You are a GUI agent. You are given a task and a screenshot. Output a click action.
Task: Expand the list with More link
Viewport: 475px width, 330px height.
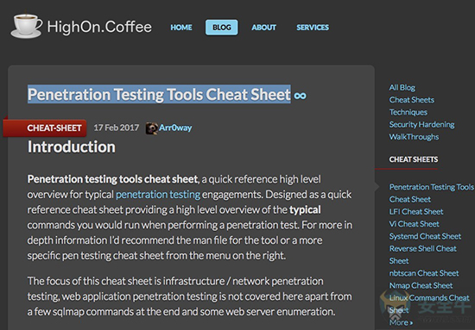coord(401,322)
